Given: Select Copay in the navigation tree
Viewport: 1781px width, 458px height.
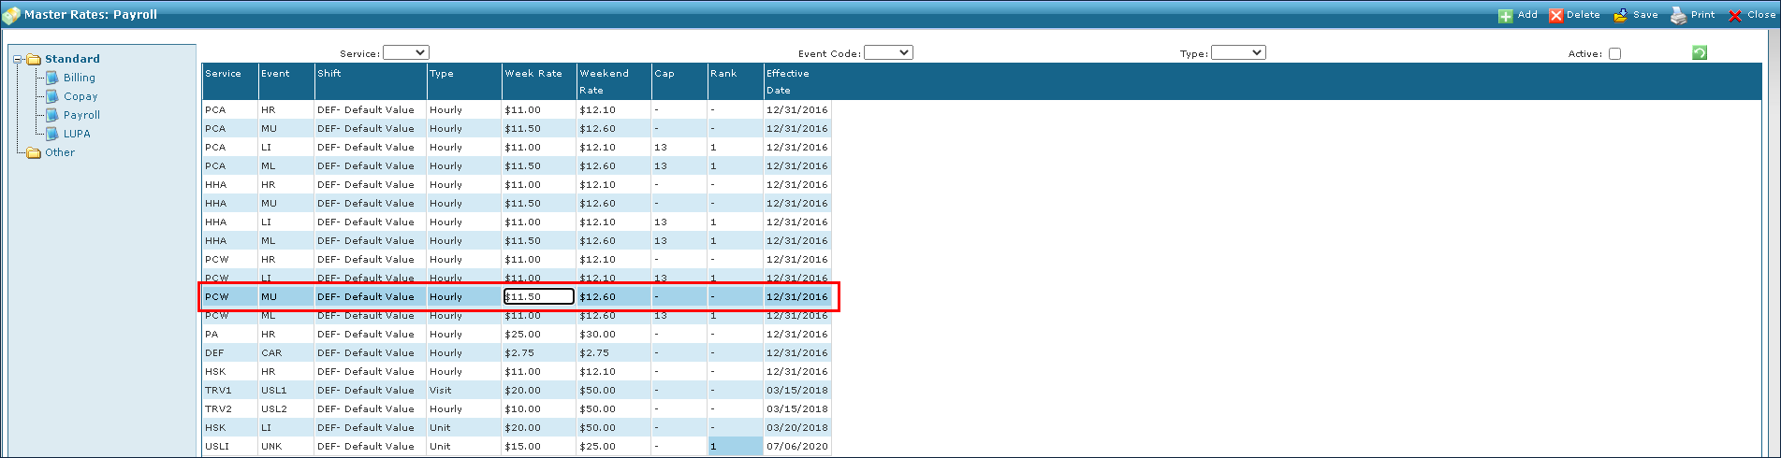Looking at the screenshot, I should click(x=80, y=96).
